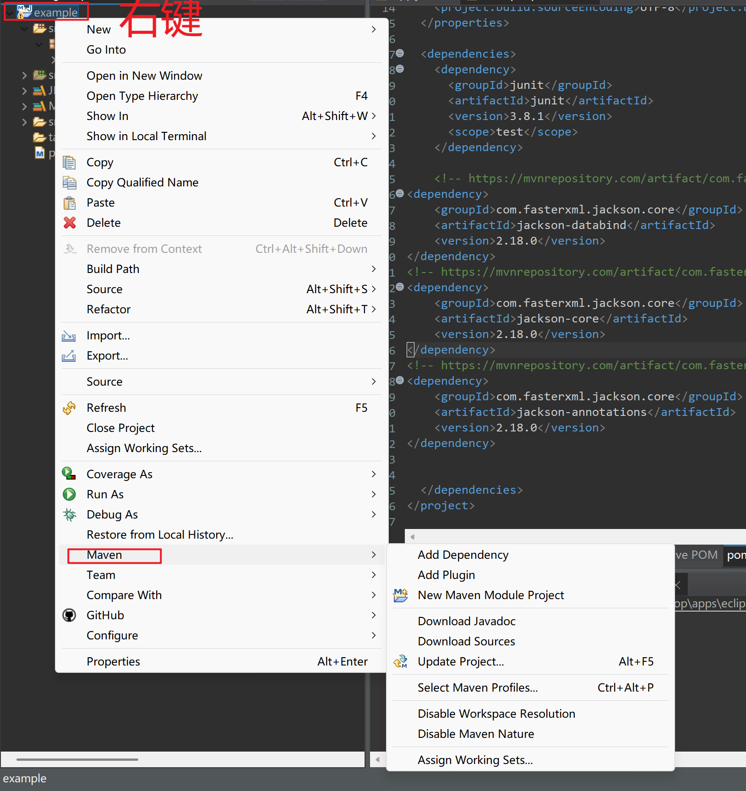Collapse the dependencies tag fold marker

click(x=400, y=54)
